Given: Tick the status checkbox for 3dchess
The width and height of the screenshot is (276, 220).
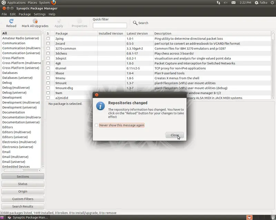Looking at the screenshot, I should point(48,53).
